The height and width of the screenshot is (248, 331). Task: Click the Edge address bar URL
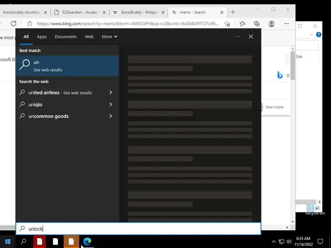coord(127,24)
